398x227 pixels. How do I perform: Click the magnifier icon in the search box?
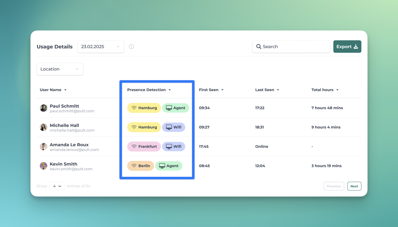259,47
